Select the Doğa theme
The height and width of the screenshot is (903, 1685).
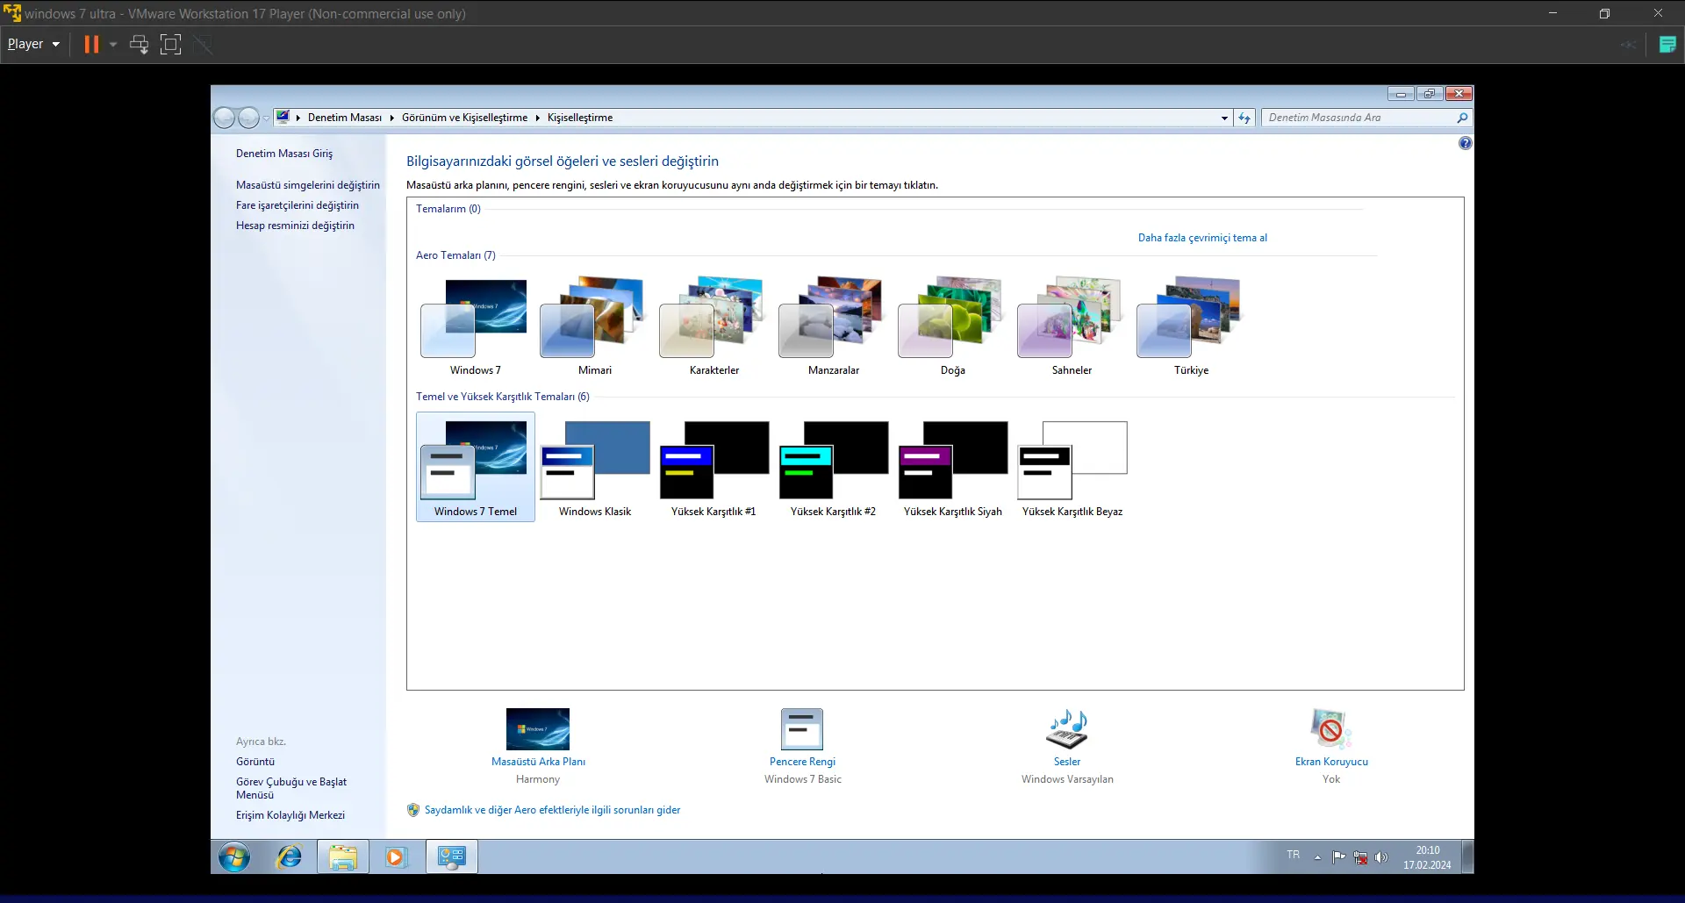[953, 326]
